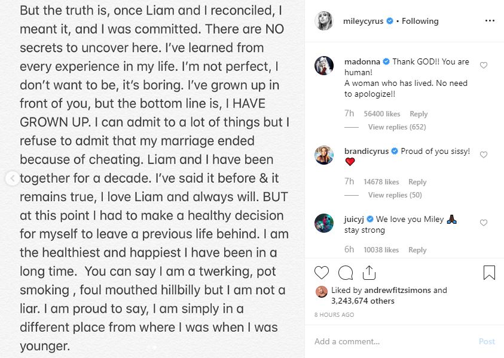The image size is (504, 358).
Task: Click Following next to mileycyrus
Action: pyautogui.click(x=420, y=21)
